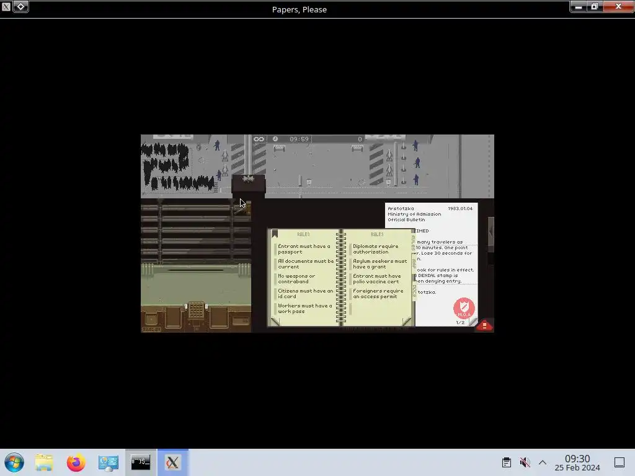Click "Ministry of Admission" on the bulletin
The image size is (635, 476).
pos(414,214)
